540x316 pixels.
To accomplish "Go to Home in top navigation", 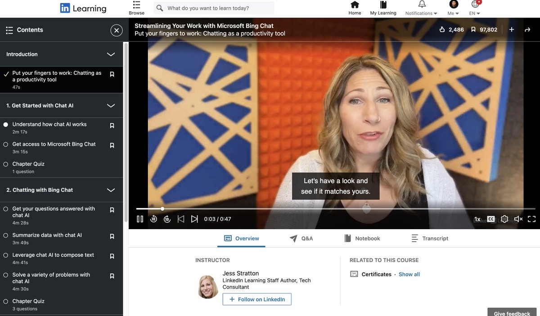I will [355, 8].
